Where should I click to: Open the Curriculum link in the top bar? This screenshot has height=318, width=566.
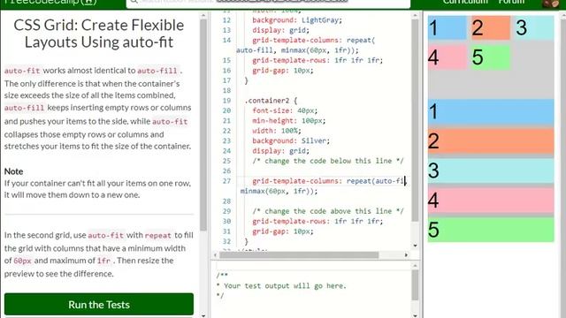(465, 2)
